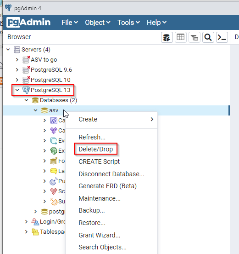Click the pgAdmin logo in header
The width and height of the screenshot is (239, 254).
[28, 23]
